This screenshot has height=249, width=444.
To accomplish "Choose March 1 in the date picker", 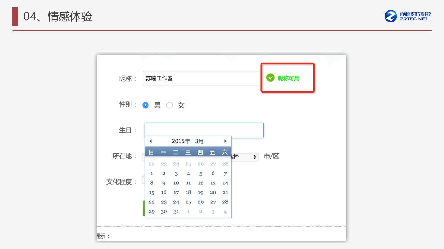I will (152, 174).
